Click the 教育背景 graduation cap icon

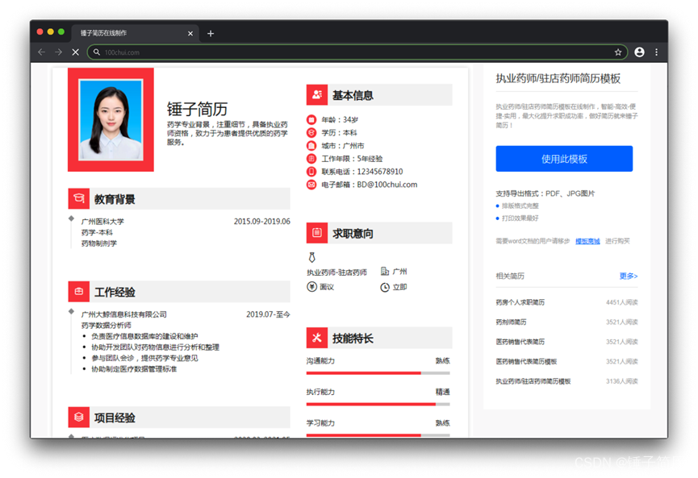79,199
